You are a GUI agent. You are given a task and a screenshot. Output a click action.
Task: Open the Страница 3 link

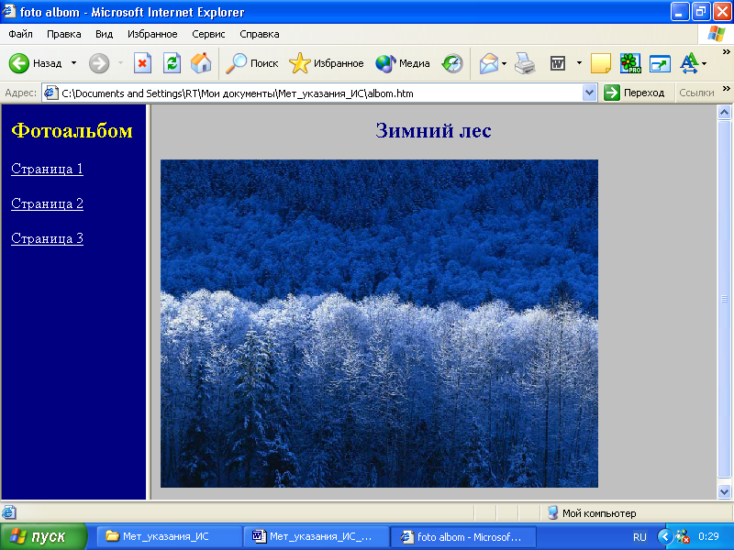47,238
